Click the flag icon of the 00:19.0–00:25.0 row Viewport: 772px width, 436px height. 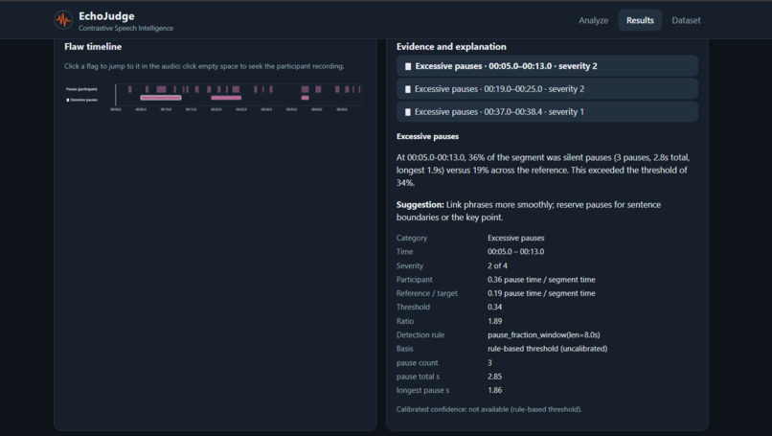tap(408, 89)
